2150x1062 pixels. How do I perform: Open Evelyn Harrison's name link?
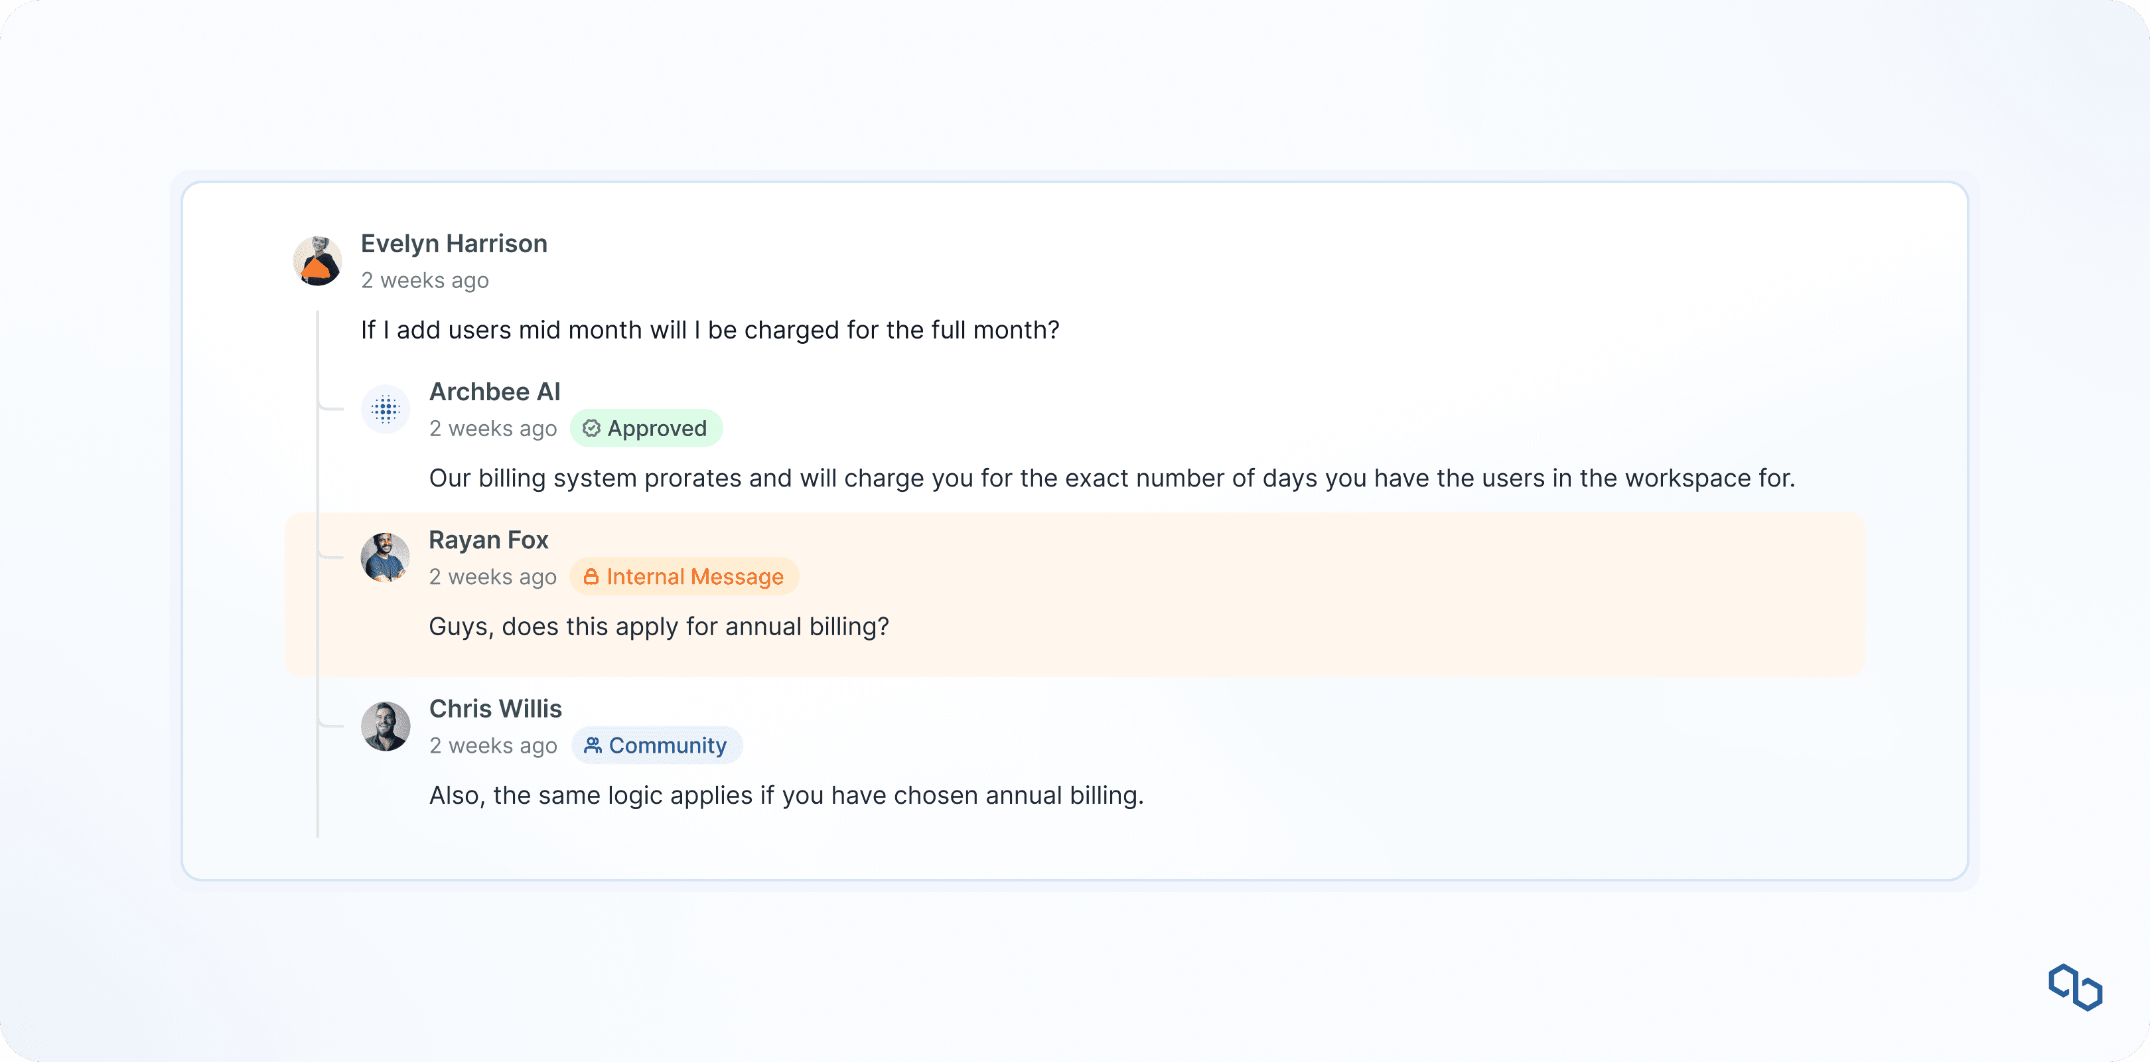tap(454, 244)
